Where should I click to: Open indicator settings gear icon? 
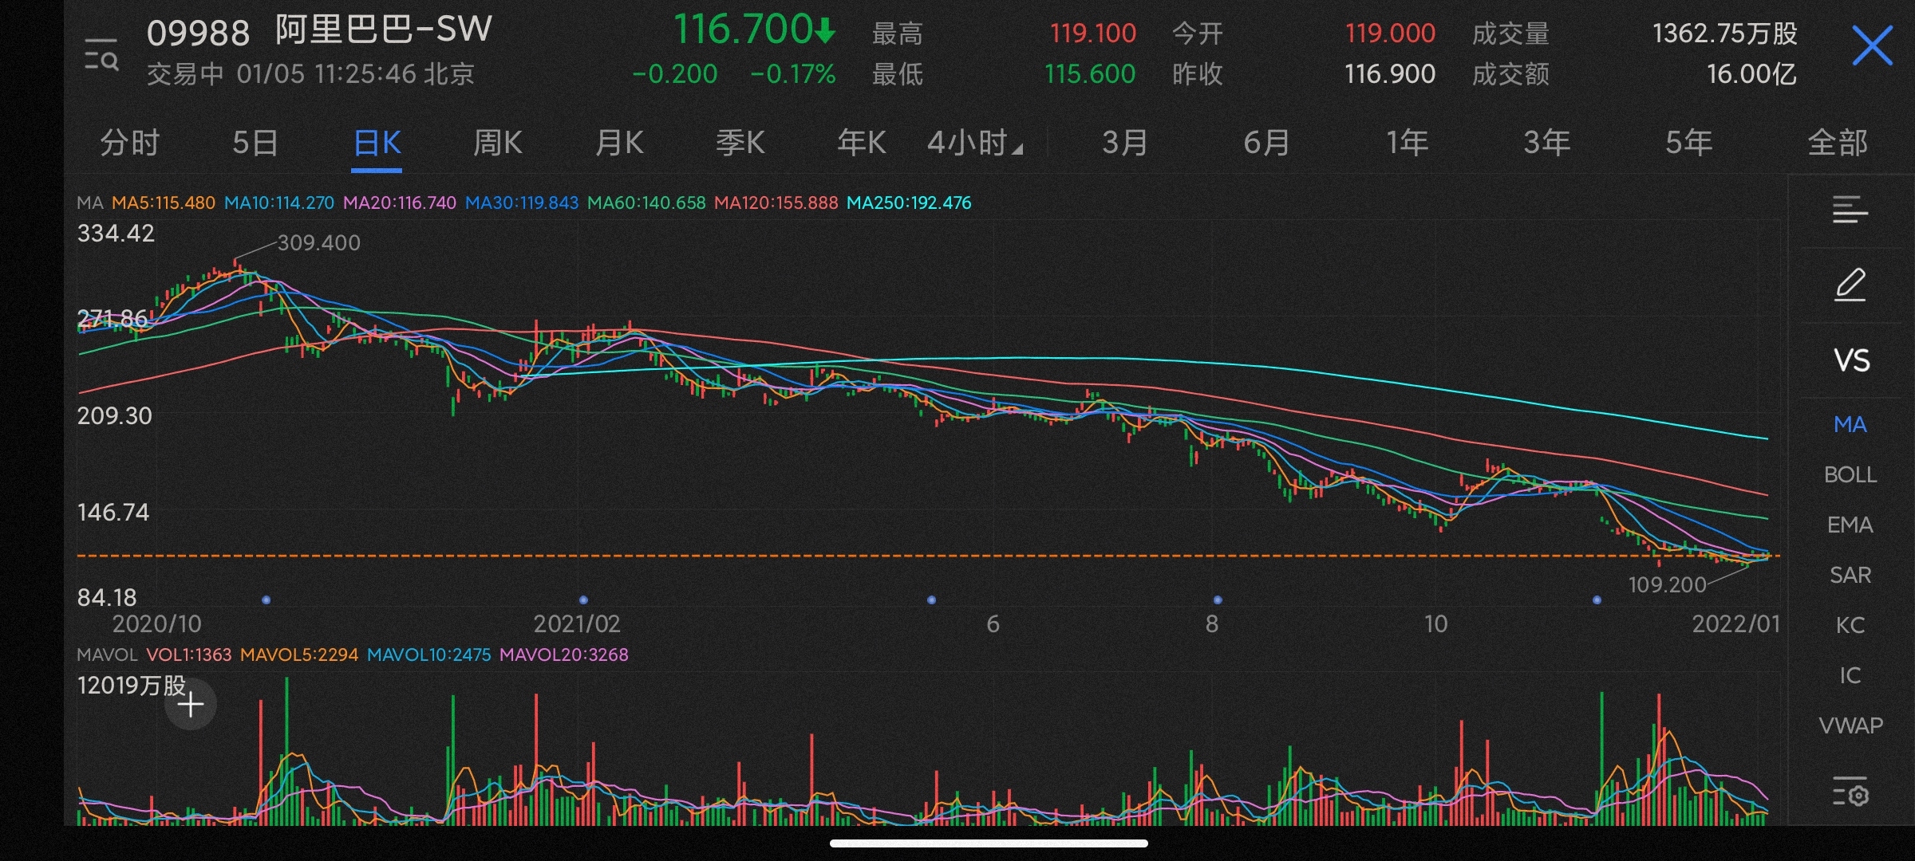pyautogui.click(x=1850, y=791)
